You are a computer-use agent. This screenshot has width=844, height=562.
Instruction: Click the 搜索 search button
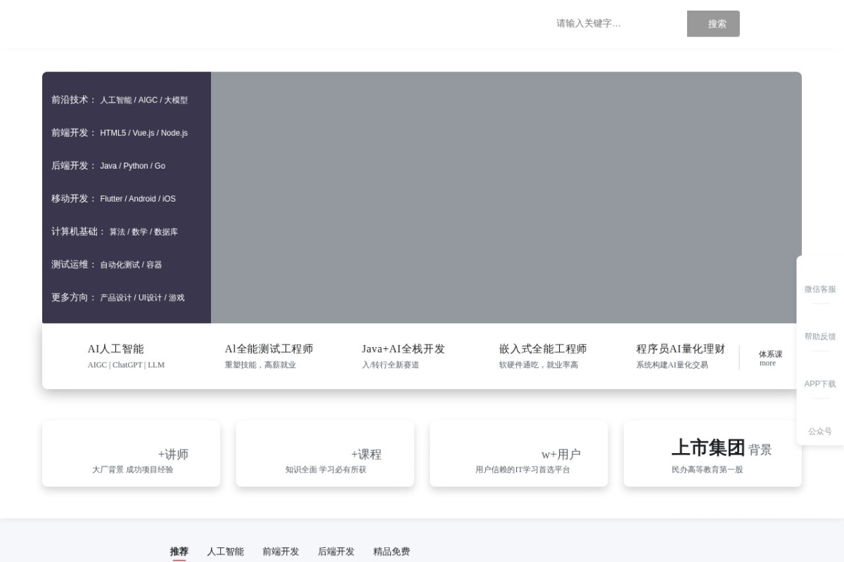coord(713,24)
